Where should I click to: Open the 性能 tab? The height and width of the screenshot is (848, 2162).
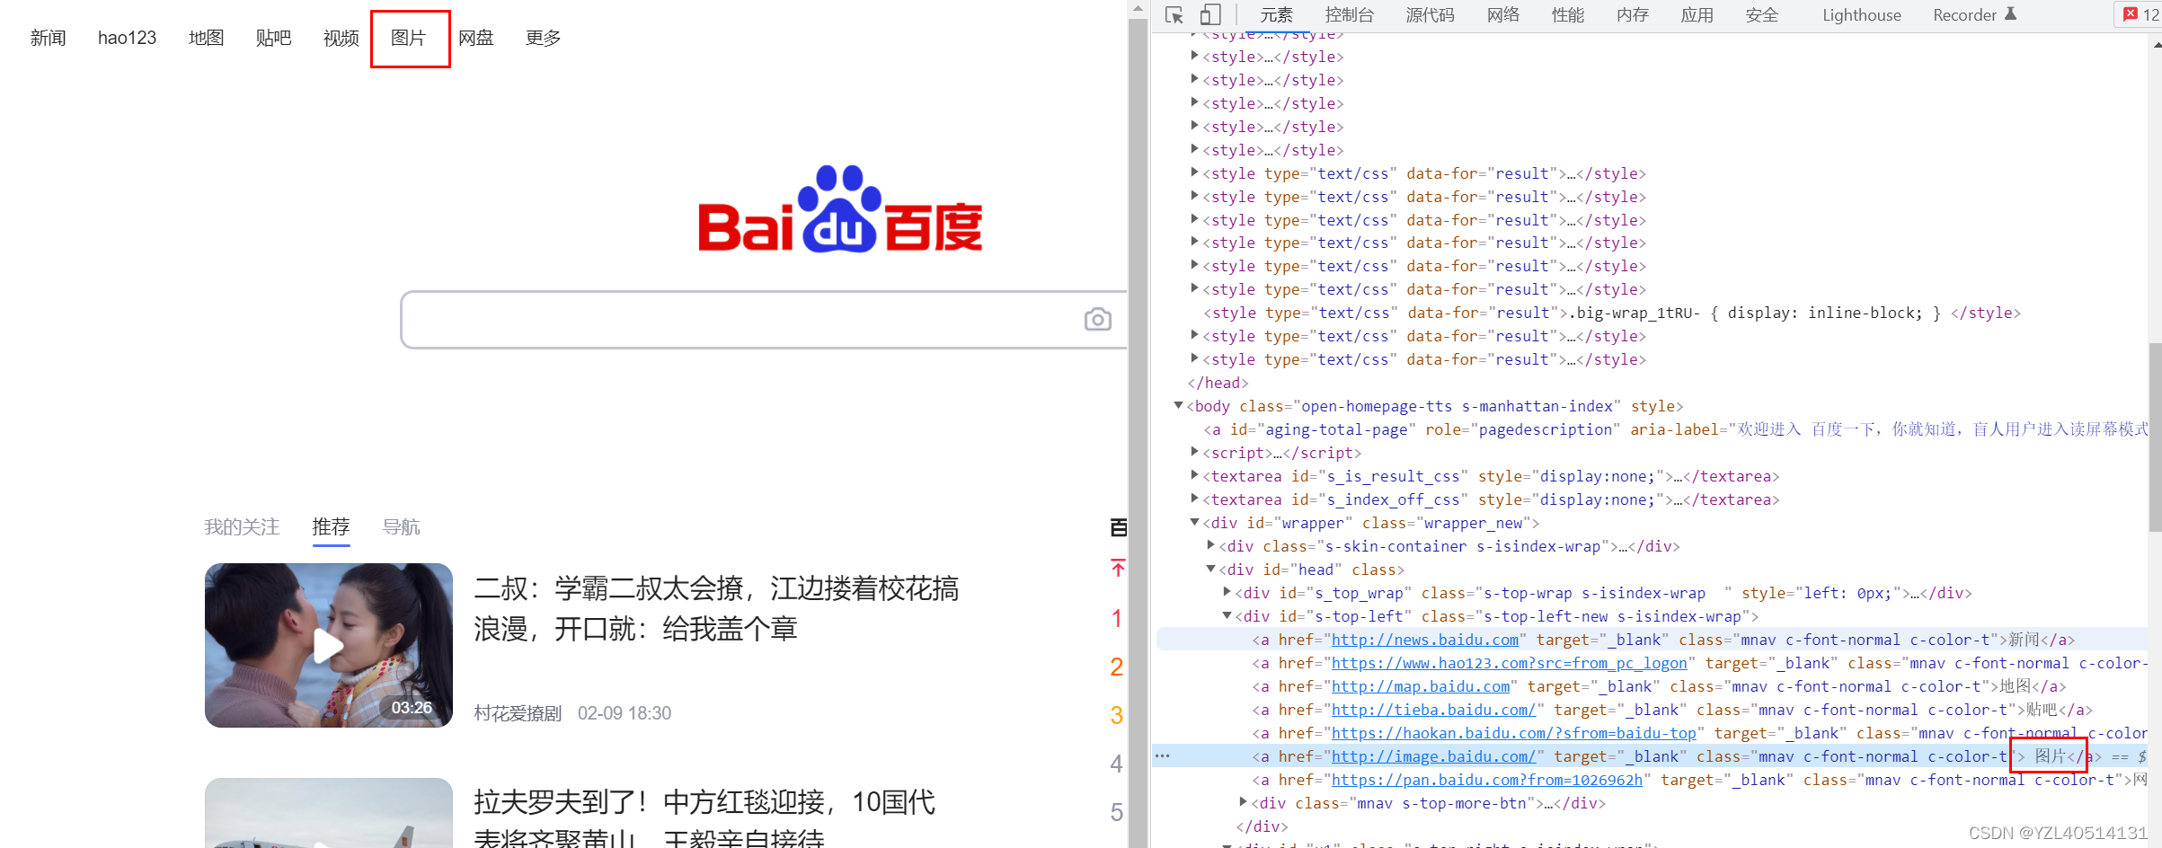[1567, 15]
